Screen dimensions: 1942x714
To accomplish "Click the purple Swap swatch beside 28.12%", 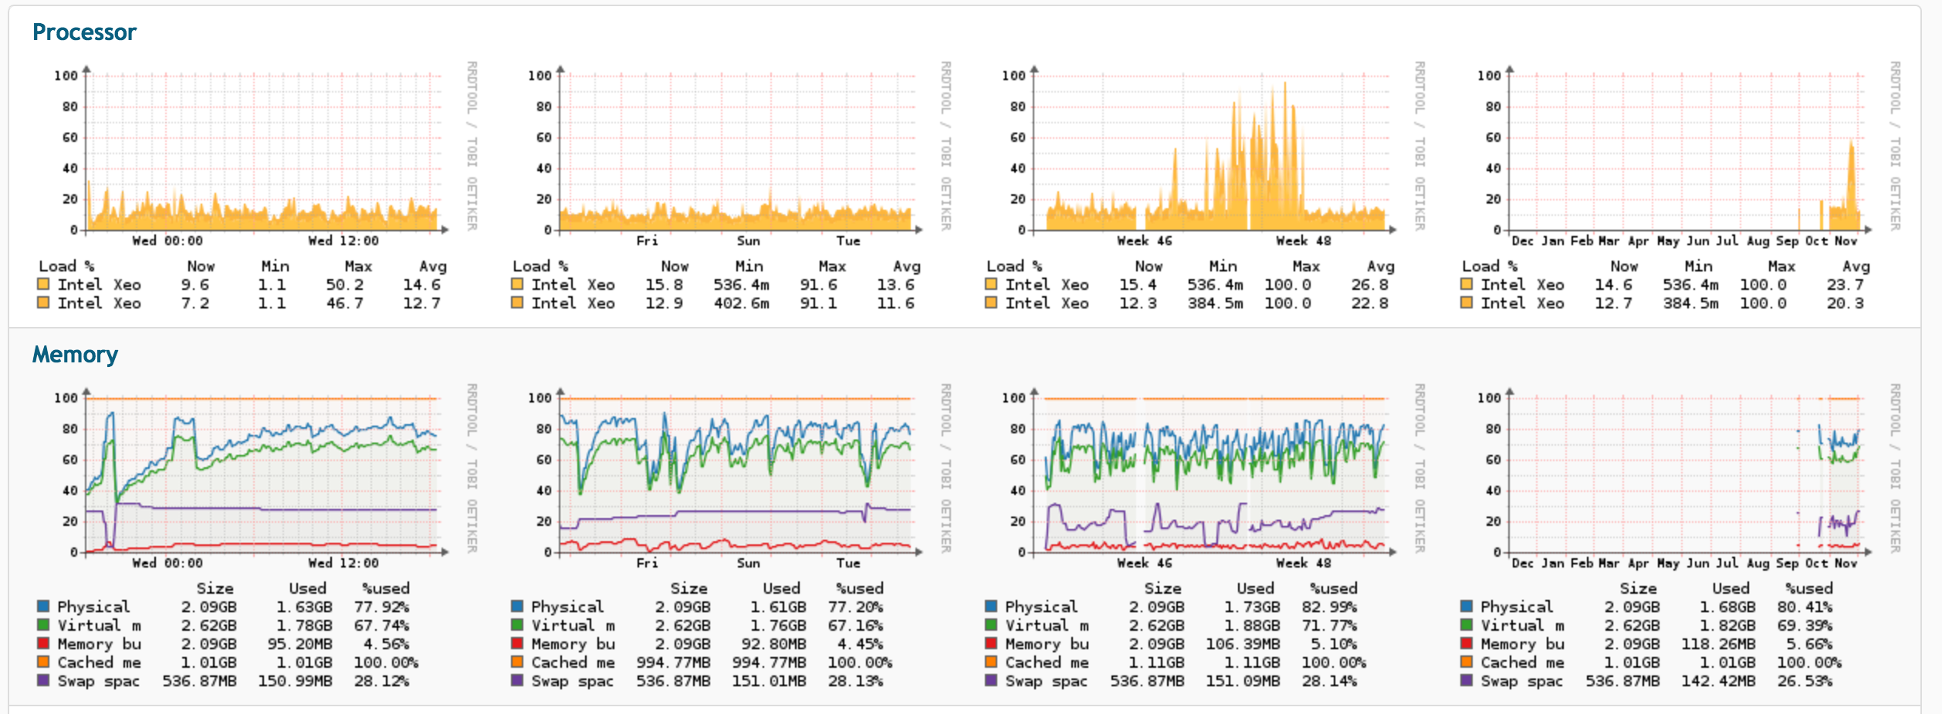I will point(43,680).
